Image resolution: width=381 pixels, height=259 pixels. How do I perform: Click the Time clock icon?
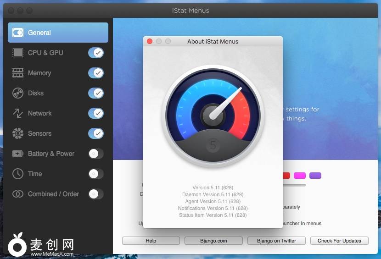tap(18, 174)
